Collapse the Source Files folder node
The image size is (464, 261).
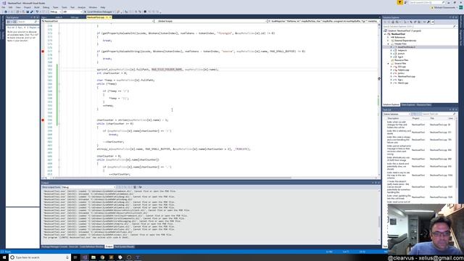click(x=389, y=63)
